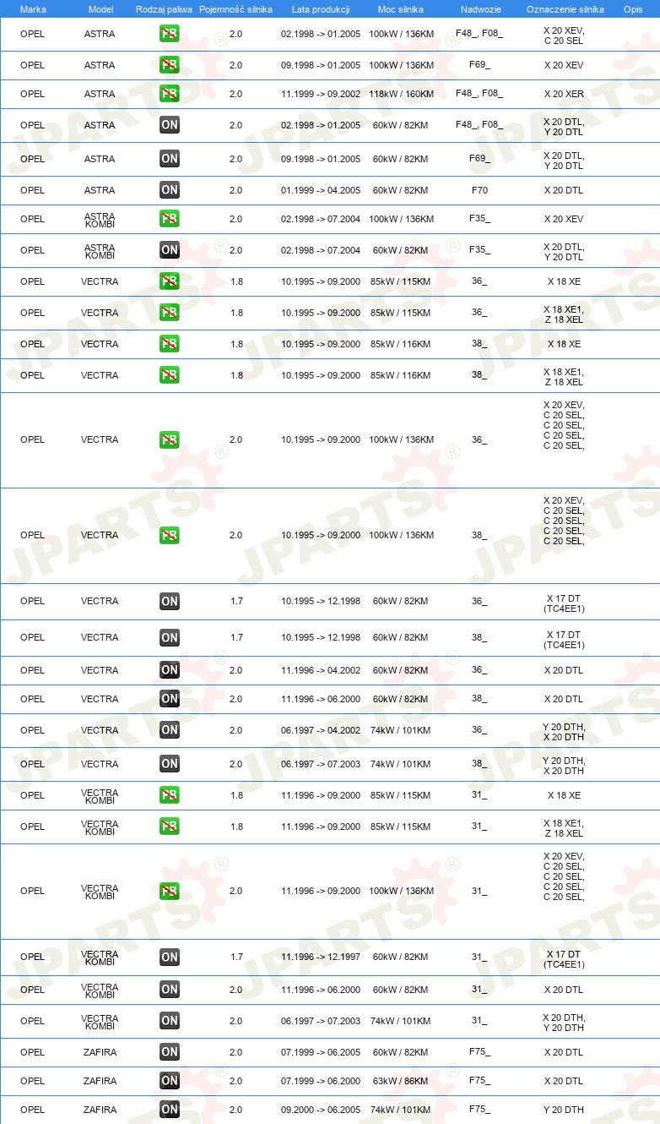Click the 1.7 capacity in VECTRA KOMBI row
The height and width of the screenshot is (1124, 660).
236,957
